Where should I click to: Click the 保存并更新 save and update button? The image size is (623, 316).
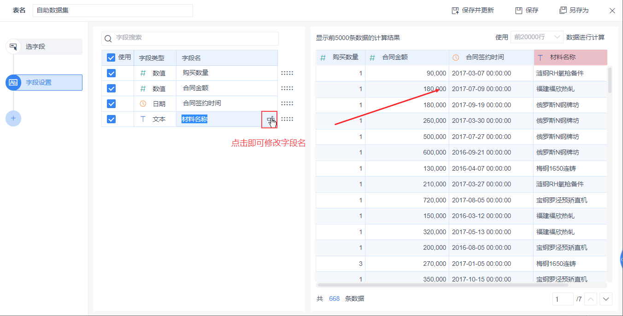coord(473,10)
